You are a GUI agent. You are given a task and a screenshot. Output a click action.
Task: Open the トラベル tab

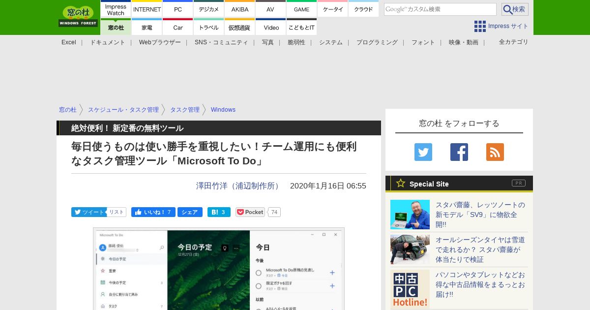[x=209, y=27]
